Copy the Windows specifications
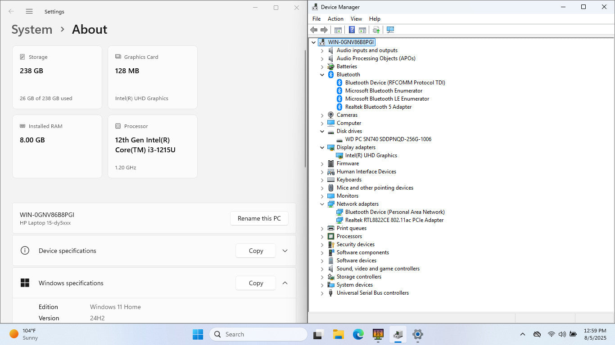Viewport: 615px width, 345px height. click(x=256, y=283)
